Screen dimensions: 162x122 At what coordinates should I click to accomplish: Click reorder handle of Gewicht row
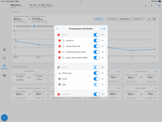pos(102,41)
